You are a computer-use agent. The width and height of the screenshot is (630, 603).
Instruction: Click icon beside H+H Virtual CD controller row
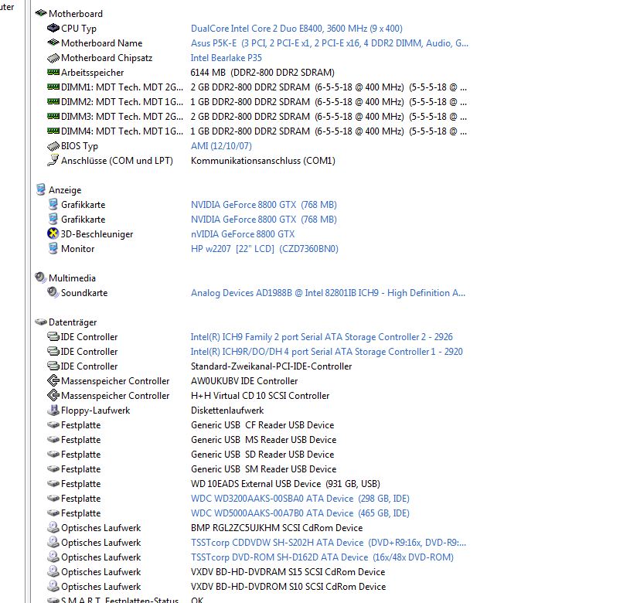(x=53, y=395)
